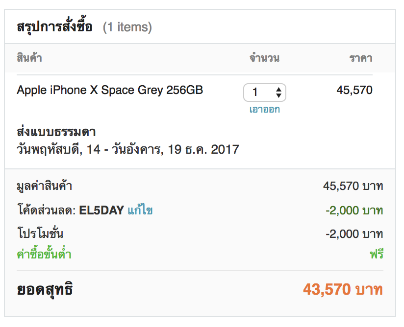Image resolution: width=404 pixels, height=327 pixels.
Task: Click แก้ไข to edit the discount code
Action: [x=140, y=210]
